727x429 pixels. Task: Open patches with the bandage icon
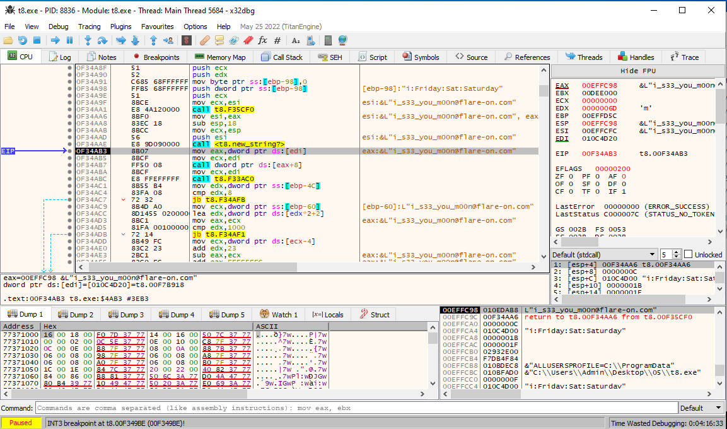pyautogui.click(x=204, y=40)
